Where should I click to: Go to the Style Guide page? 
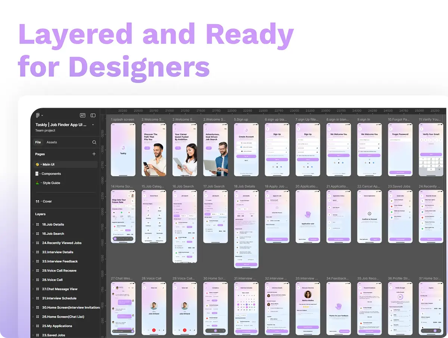[x=51, y=183]
